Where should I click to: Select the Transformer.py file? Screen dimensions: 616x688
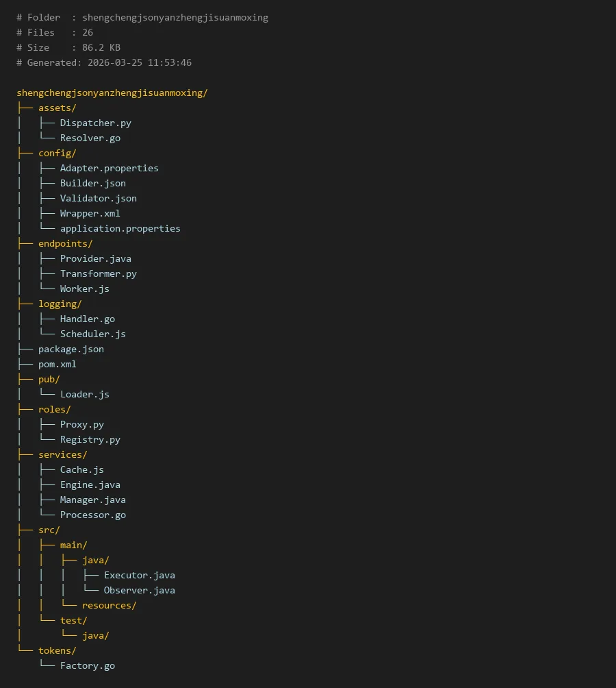[x=98, y=274]
